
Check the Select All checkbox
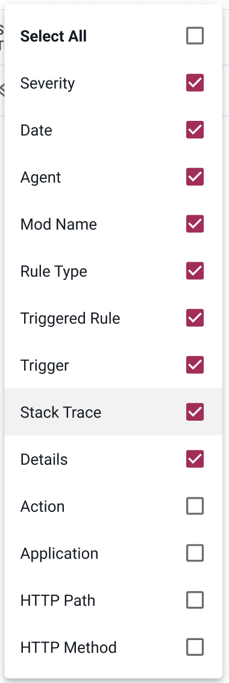point(195,36)
